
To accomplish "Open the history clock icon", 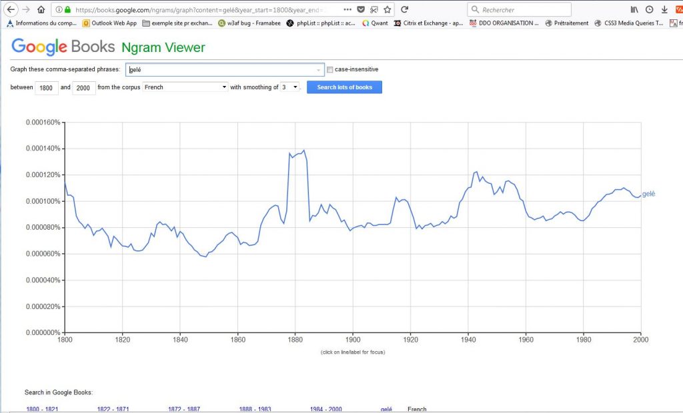I will [649, 10].
